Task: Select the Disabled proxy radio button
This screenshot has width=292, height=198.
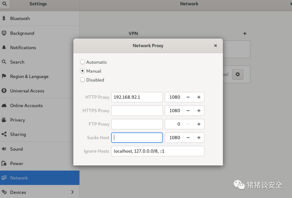Action: 83,80
